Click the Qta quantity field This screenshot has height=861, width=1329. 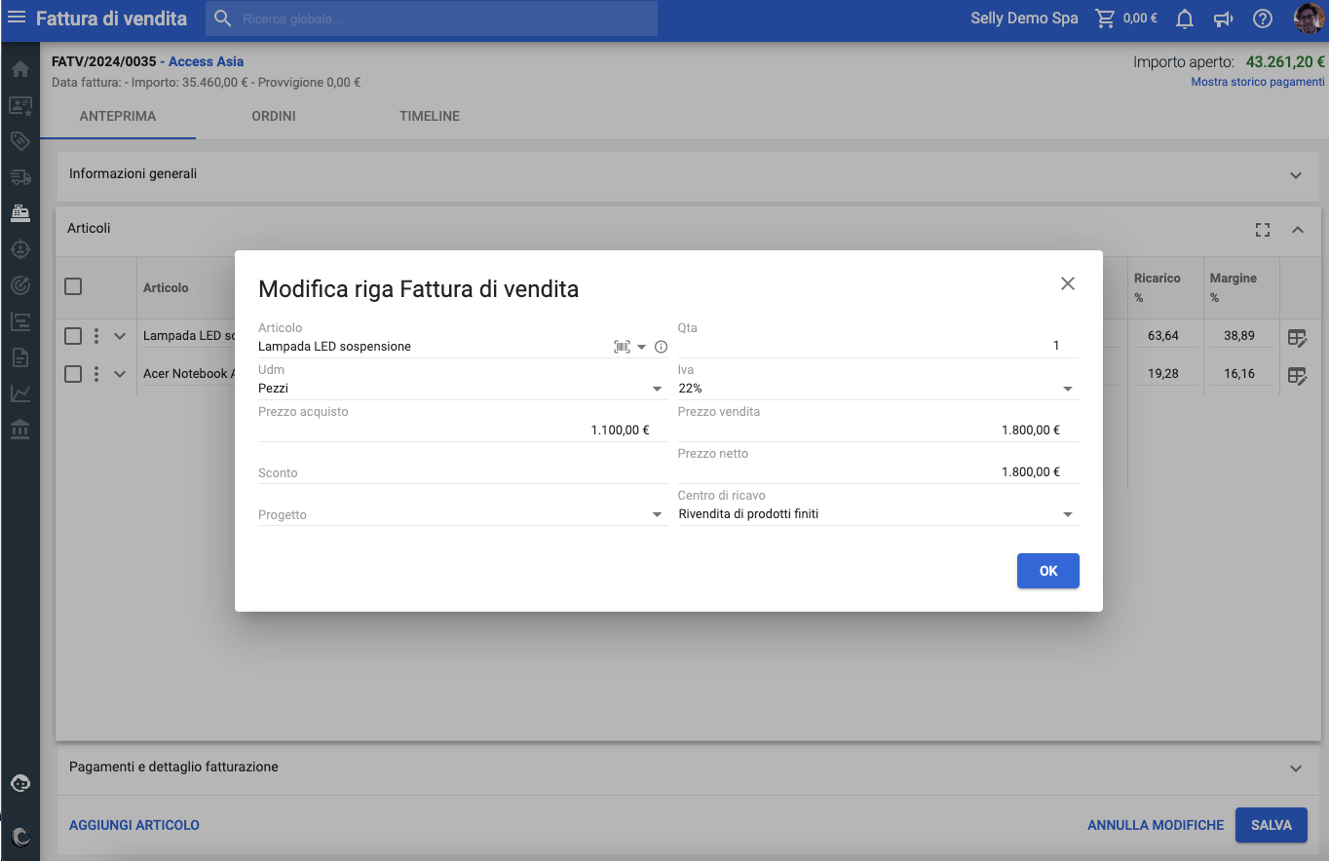878,346
